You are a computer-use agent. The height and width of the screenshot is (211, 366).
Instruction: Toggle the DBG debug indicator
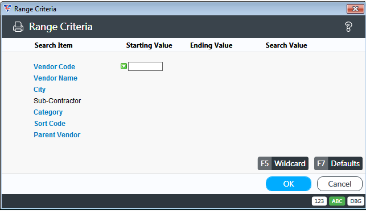(x=356, y=201)
